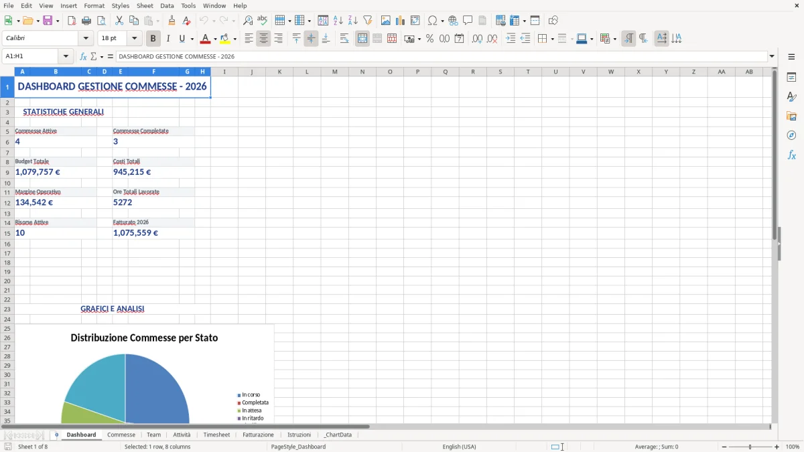The height and width of the screenshot is (452, 804).
Task: Run the spelling checker
Action: 262,20
